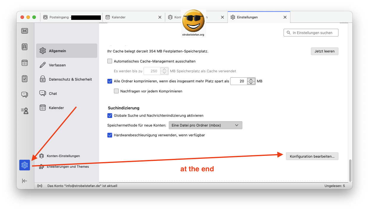Uncheck 'Alle Ordner komprimieren' option

coord(110,81)
